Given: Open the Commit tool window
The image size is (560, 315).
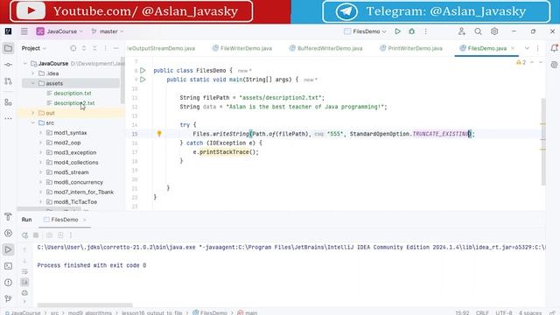Looking at the screenshot, I should (8, 65).
